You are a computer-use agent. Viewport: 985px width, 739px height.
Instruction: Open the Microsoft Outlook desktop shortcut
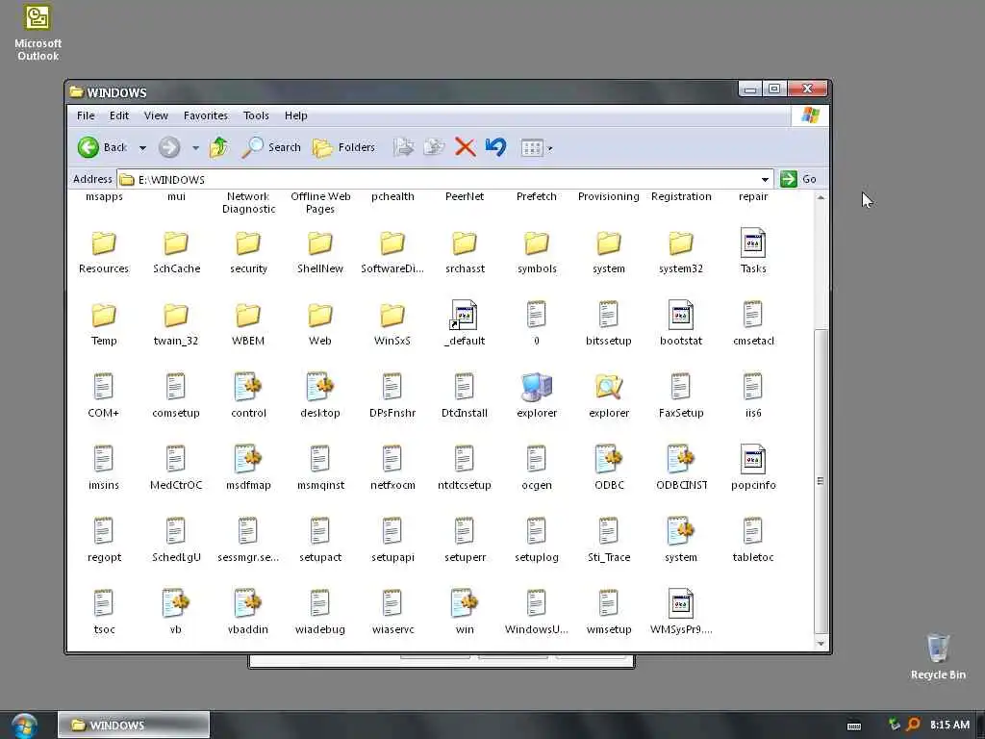pos(38,32)
